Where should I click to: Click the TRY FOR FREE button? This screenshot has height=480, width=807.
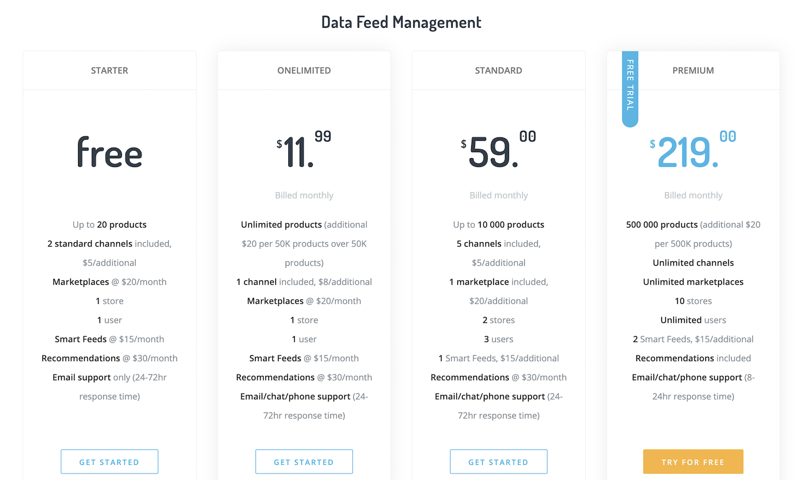click(693, 461)
